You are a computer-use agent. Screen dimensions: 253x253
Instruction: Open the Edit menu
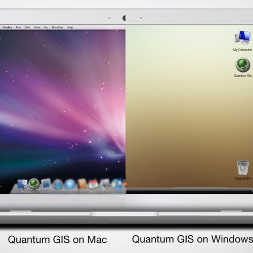coord(27,27)
